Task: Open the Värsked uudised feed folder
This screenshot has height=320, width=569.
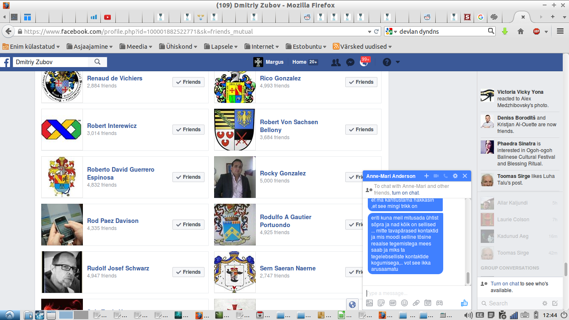Action: coord(362,47)
